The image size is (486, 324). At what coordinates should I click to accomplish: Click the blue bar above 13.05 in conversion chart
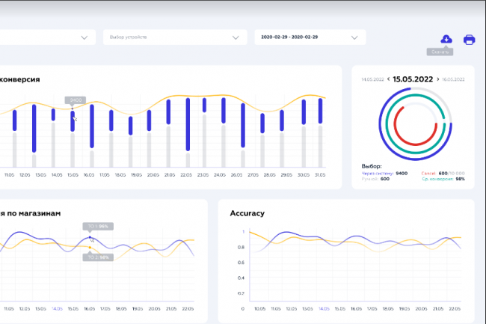[34, 129]
